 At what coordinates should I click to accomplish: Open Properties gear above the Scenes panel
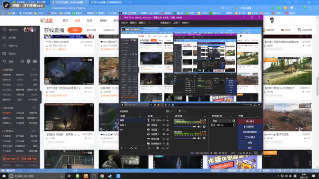167,111
